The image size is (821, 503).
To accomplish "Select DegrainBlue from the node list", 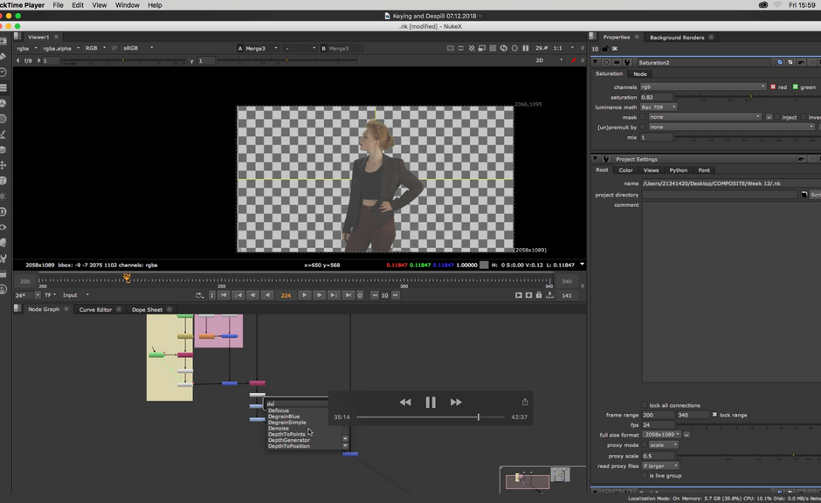I will 284,417.
